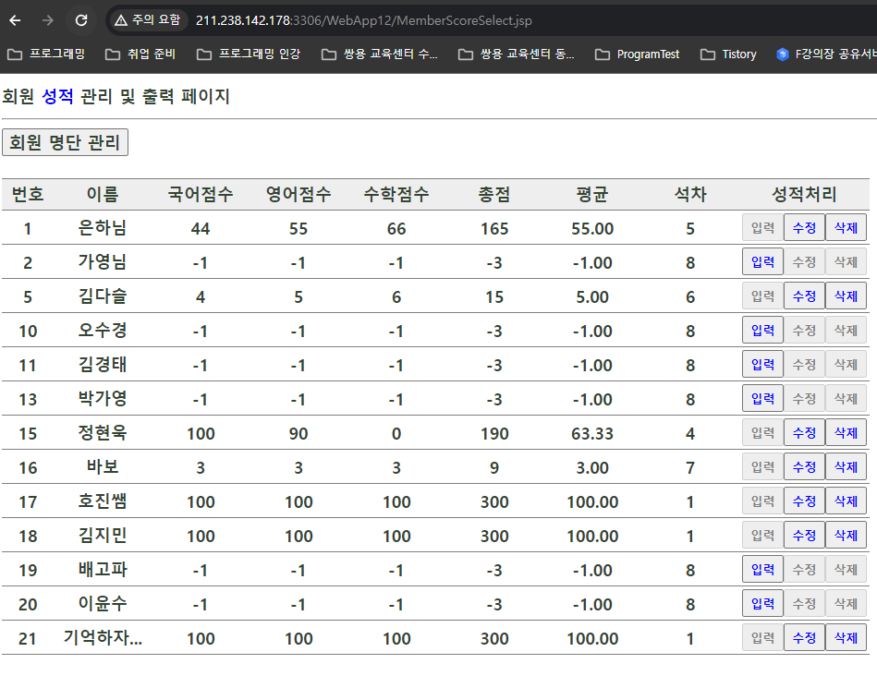This screenshot has height=676, width=877.
Task: Click 수정 button for 은하님 row
Action: click(804, 227)
